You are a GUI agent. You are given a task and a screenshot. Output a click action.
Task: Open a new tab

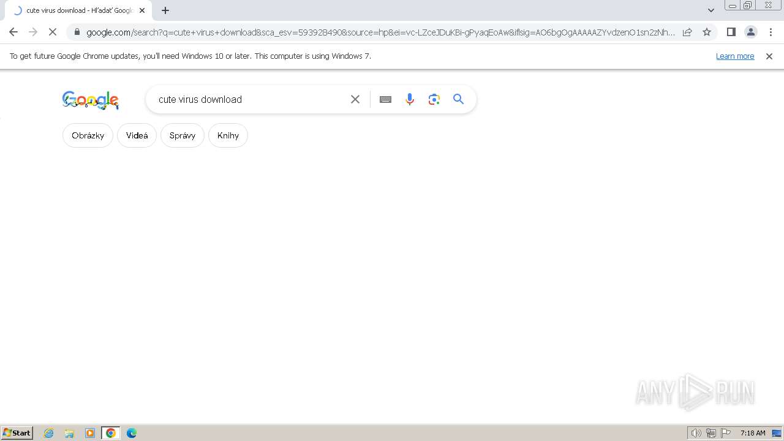point(165,10)
